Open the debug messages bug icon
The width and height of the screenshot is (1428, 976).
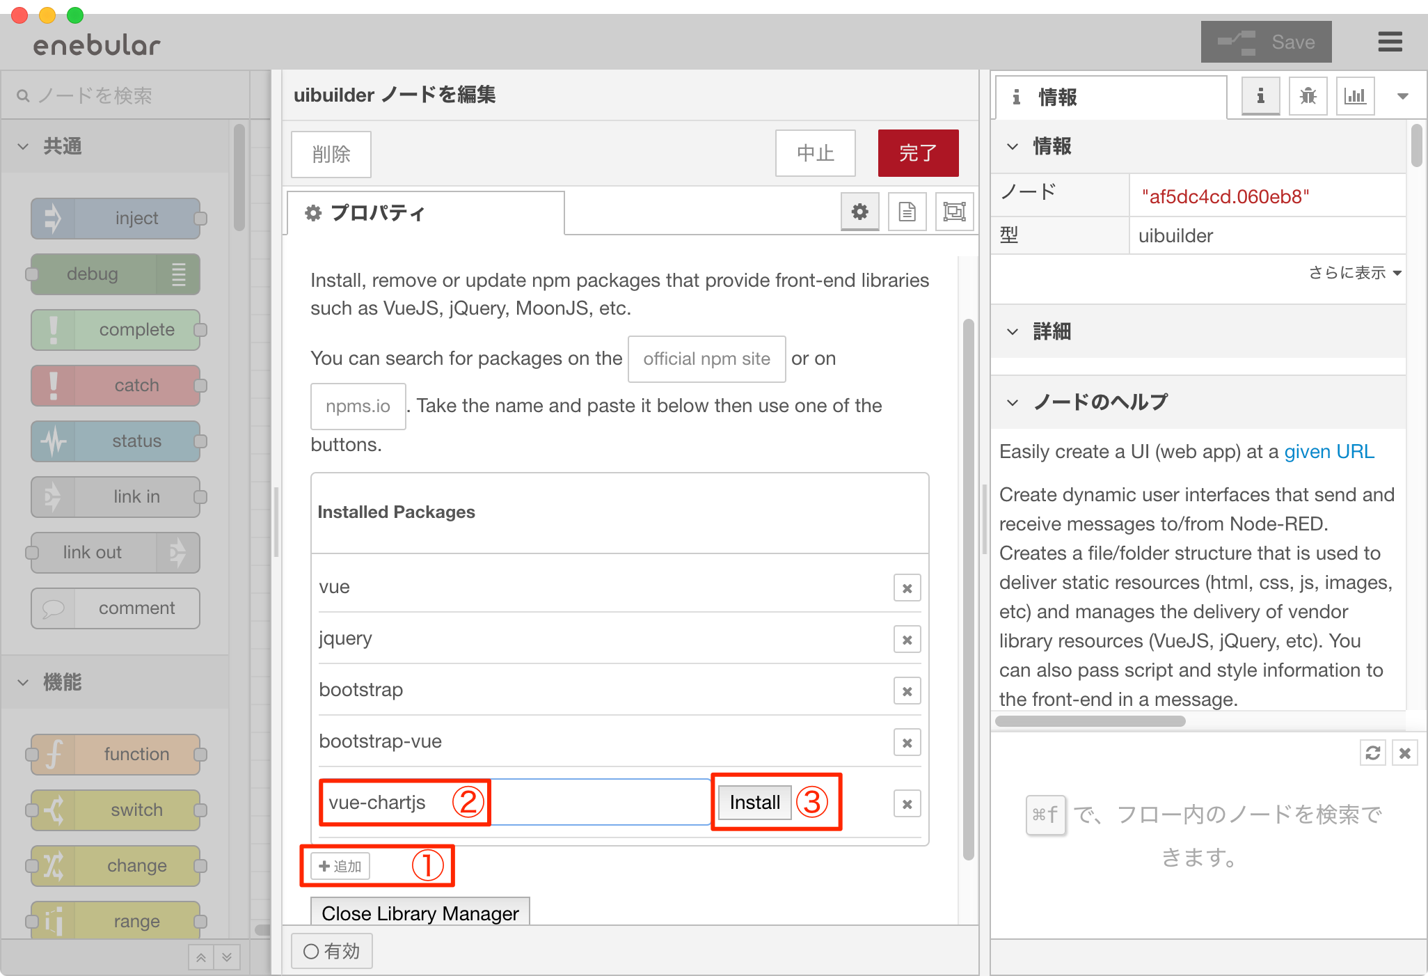click(x=1308, y=96)
